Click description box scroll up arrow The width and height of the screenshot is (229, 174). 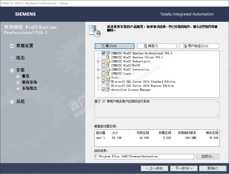click(217, 102)
